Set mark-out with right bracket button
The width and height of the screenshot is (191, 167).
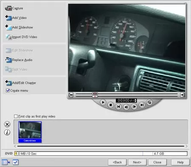pos(183,95)
